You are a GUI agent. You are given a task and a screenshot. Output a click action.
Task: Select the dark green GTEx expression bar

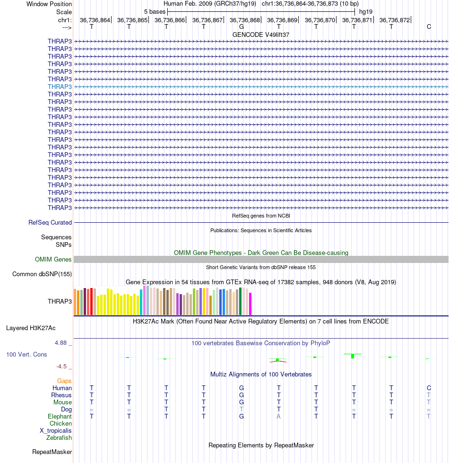point(241,301)
